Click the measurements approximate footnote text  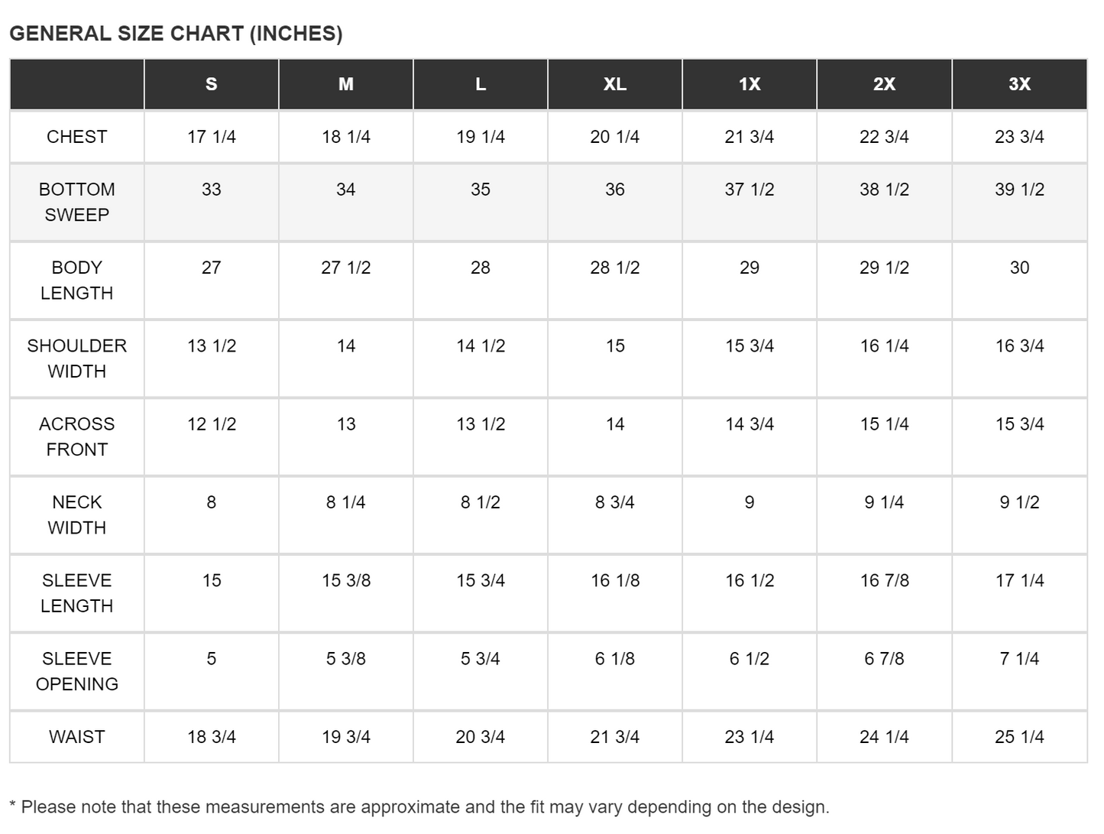pos(419,807)
